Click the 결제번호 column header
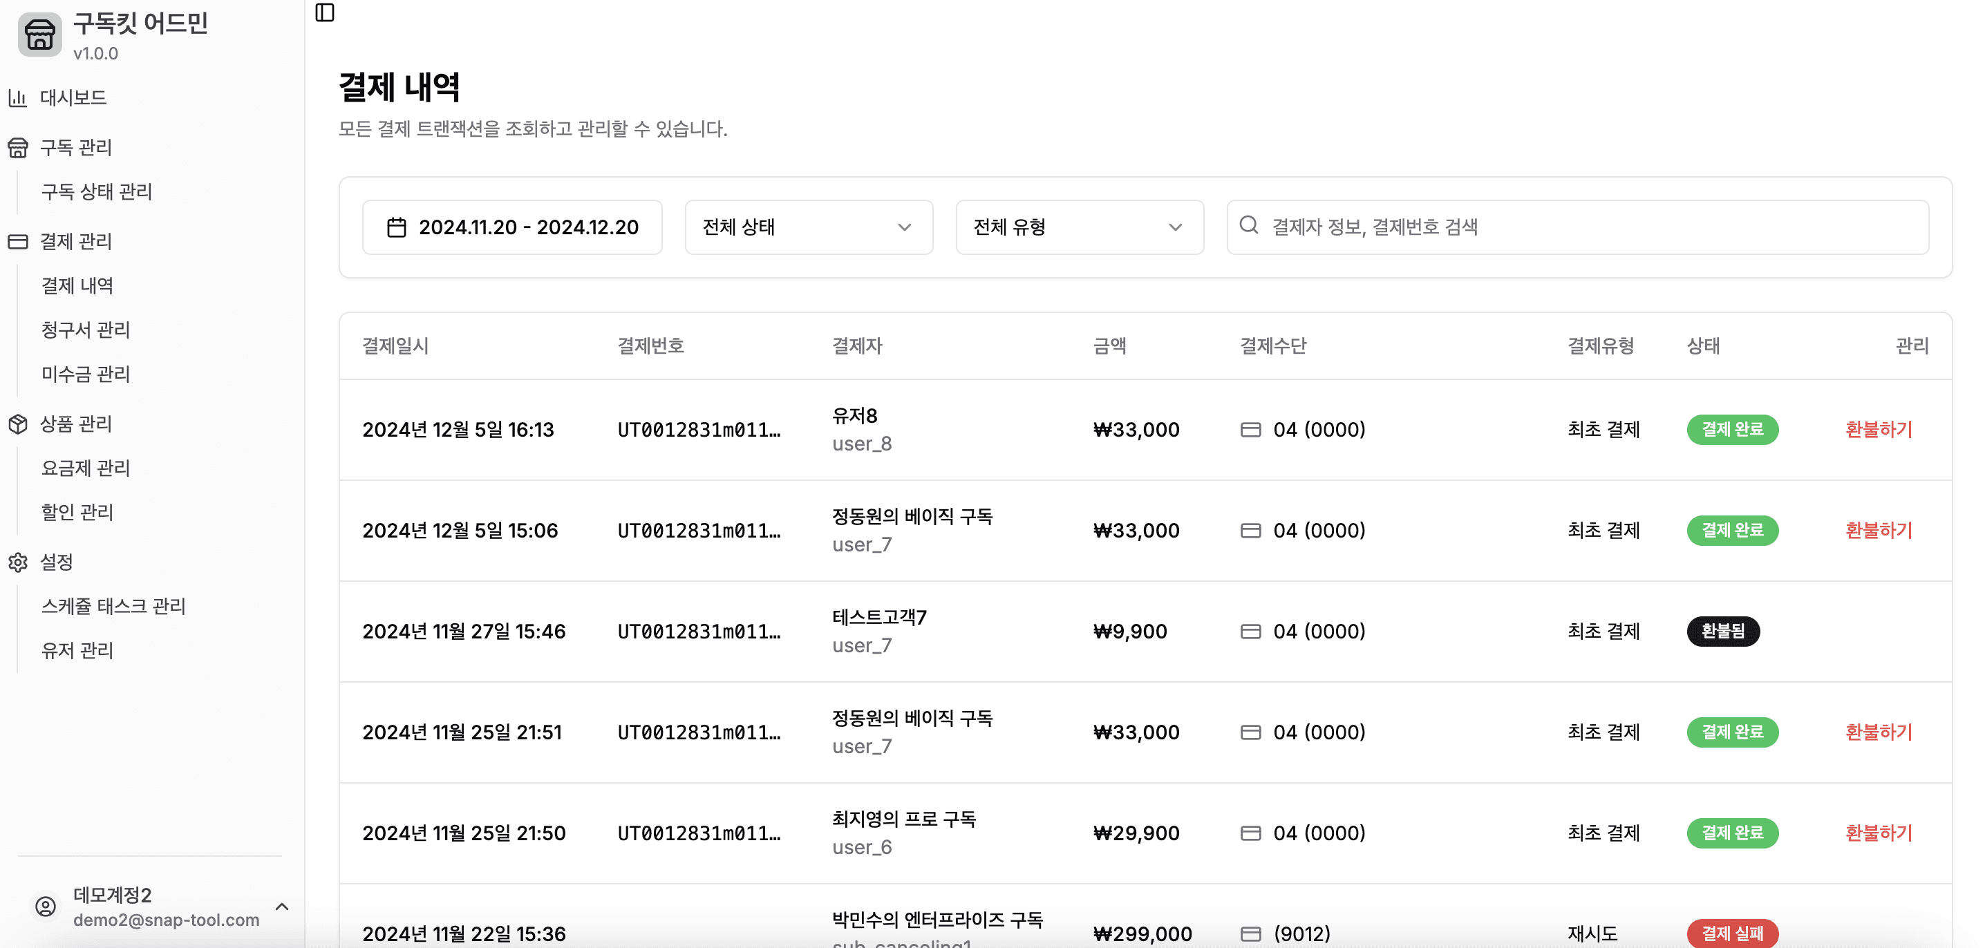The height and width of the screenshot is (948, 1985). 650,345
